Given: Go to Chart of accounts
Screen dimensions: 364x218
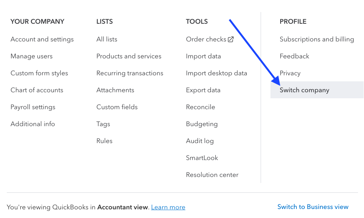Looking at the screenshot, I should click(37, 90).
